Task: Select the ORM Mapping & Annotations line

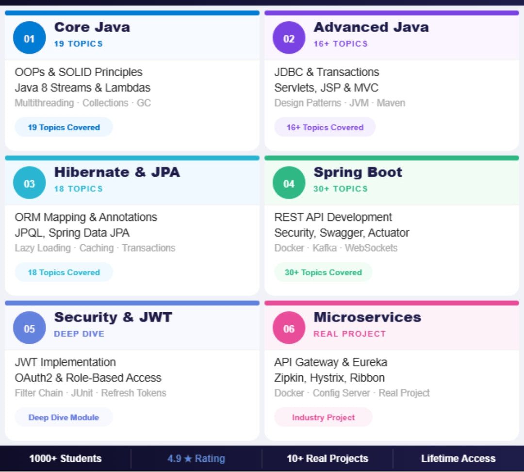Action: coord(86,218)
